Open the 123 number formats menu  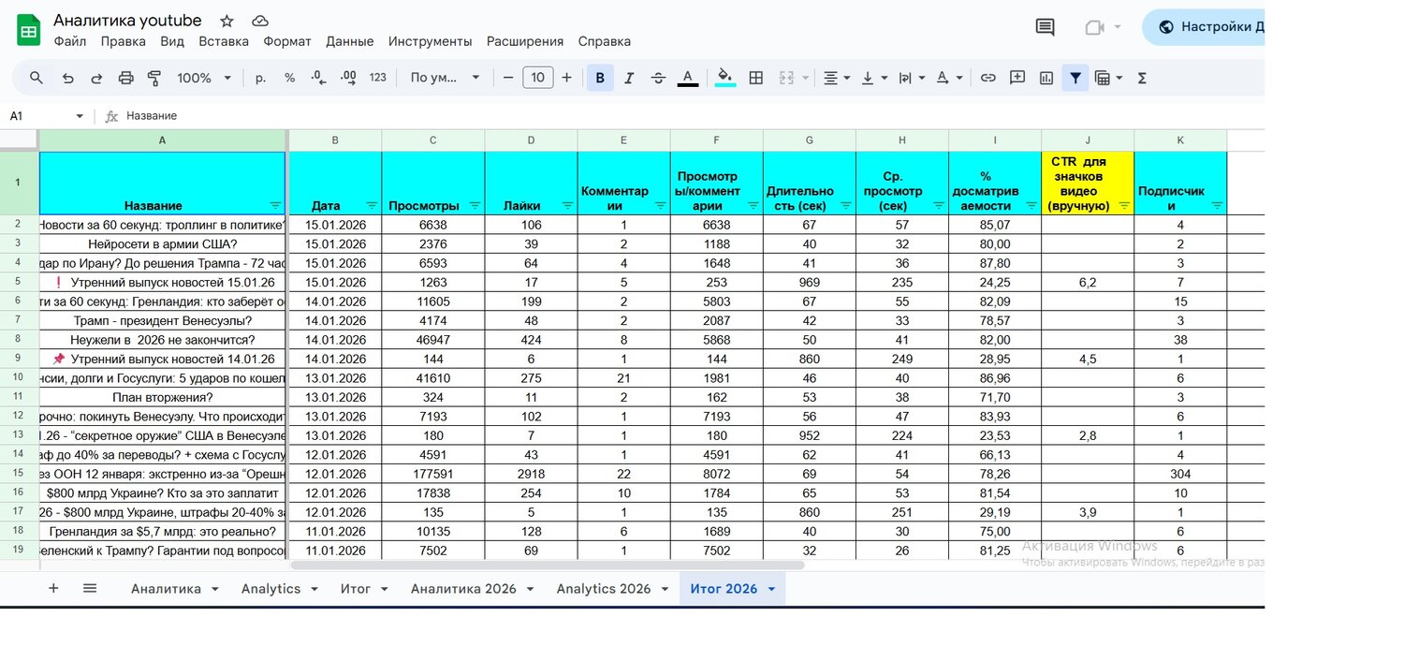coord(378,78)
